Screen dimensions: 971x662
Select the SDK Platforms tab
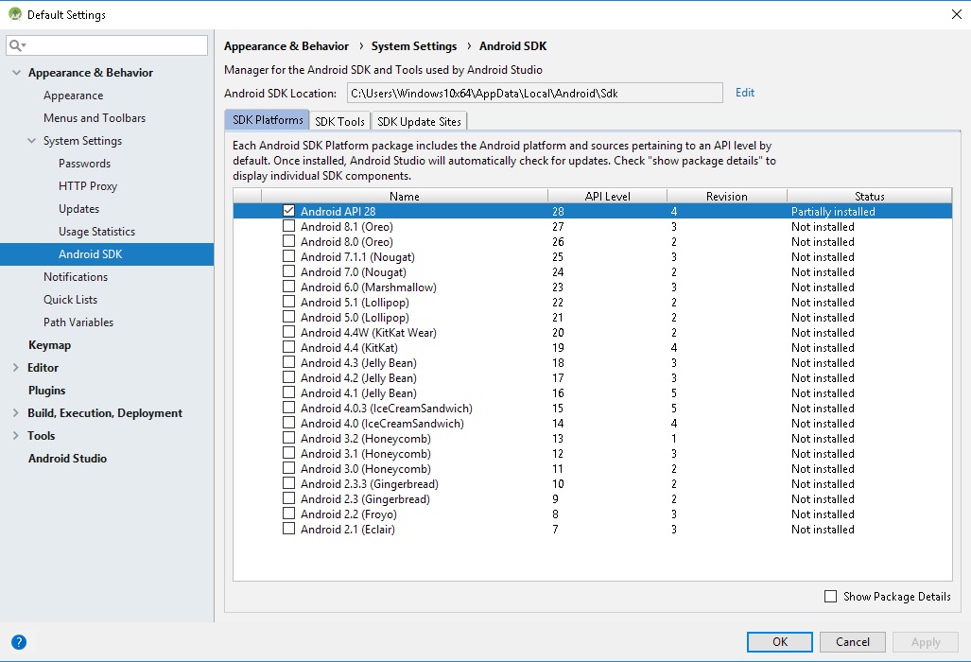(268, 120)
